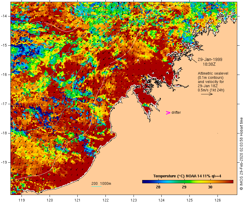245x203 pixels.
Task: Click the '29' colorbar tick label
Action: pyautogui.click(x=184, y=187)
